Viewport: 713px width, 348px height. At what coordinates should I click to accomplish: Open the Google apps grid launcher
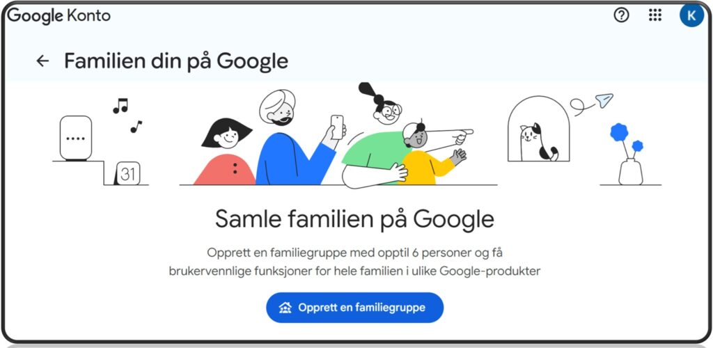(x=655, y=15)
